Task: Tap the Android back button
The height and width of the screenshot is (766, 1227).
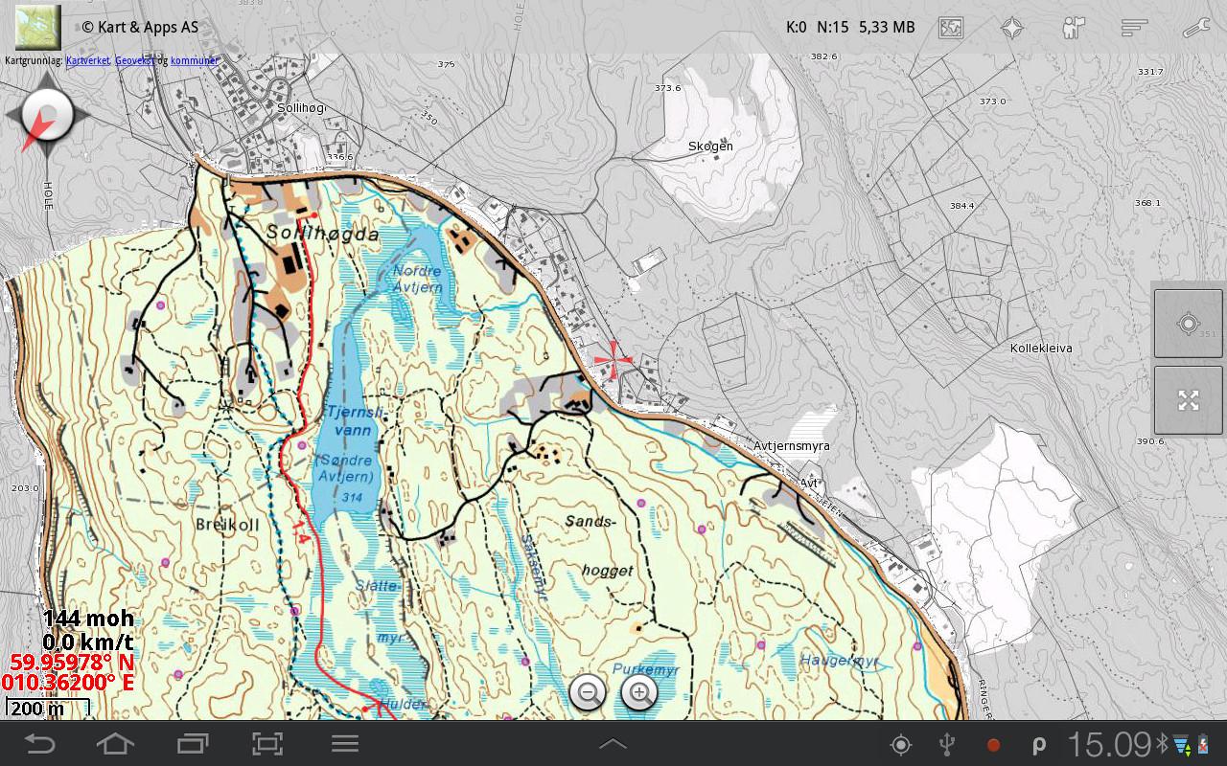Action: coord(39,744)
